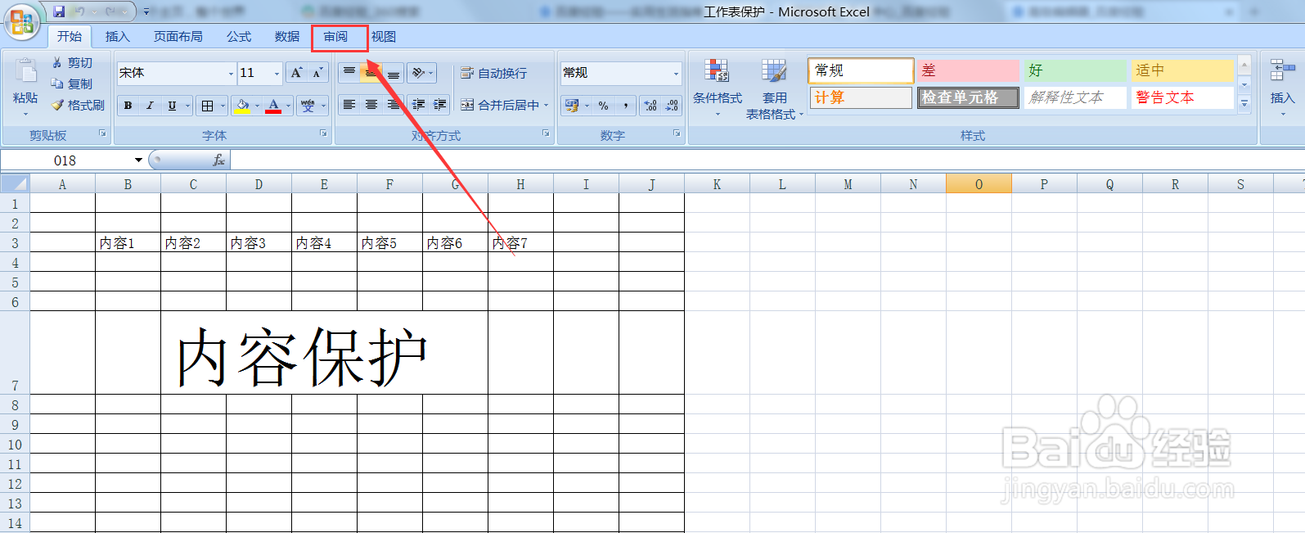Apply the borders icon

point(208,106)
